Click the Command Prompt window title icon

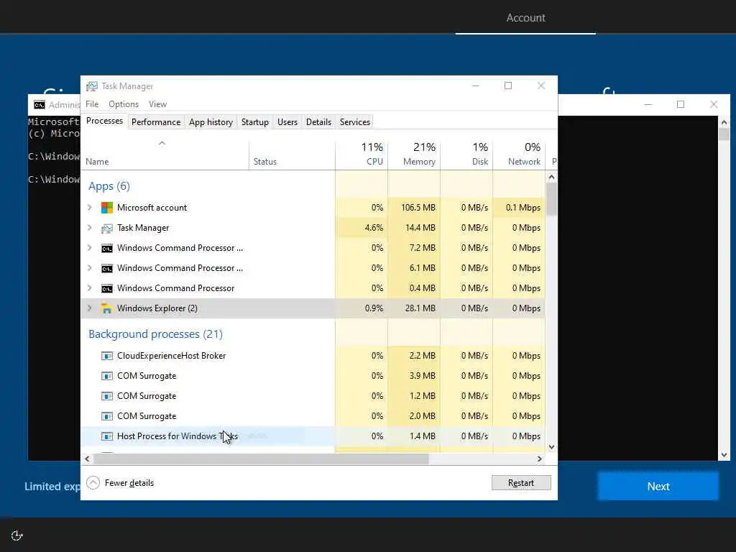click(40, 105)
